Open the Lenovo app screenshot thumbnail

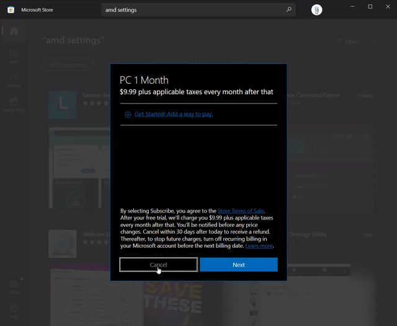79,168
